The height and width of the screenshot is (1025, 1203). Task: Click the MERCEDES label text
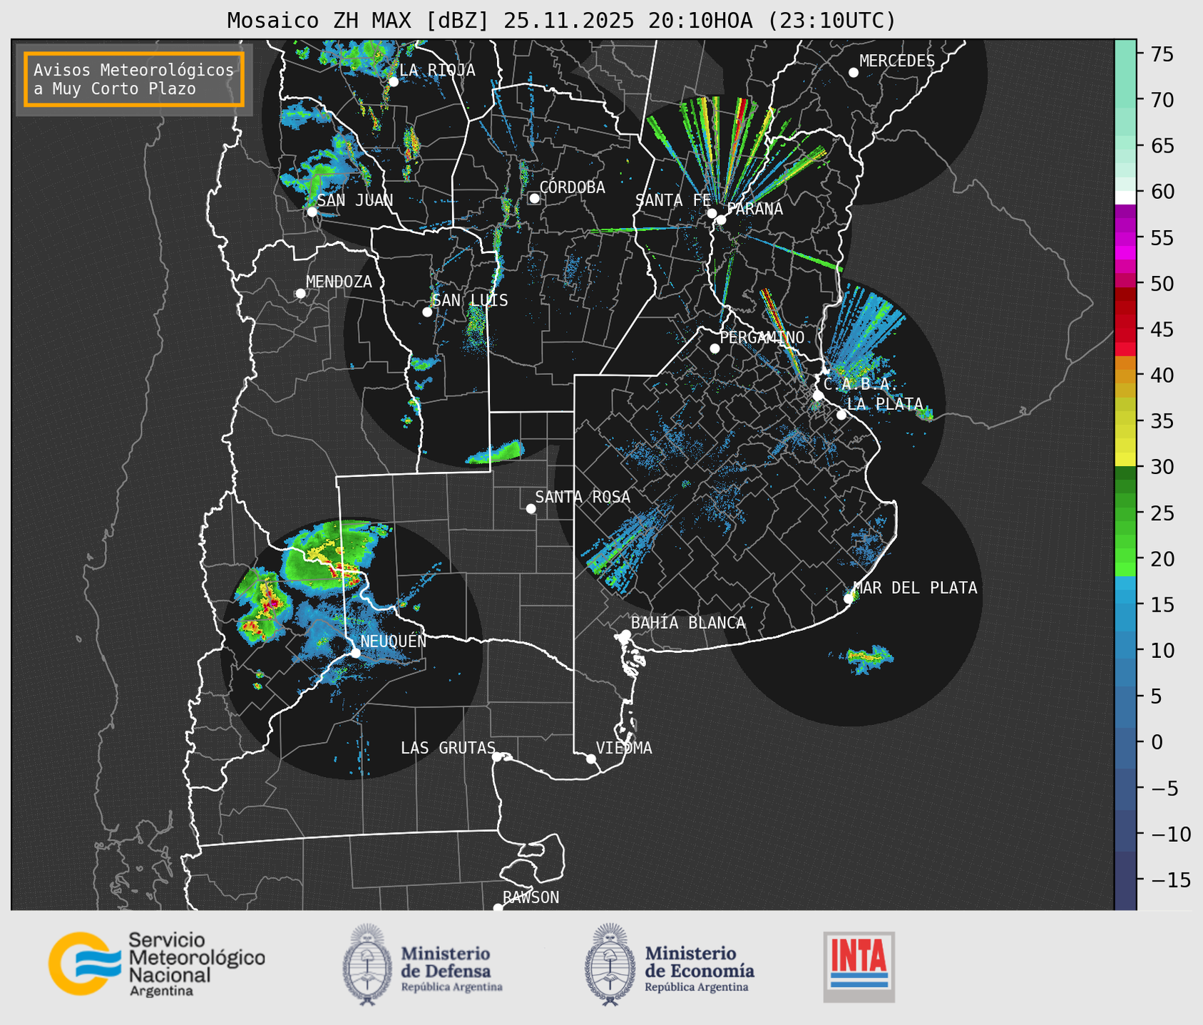897,61
